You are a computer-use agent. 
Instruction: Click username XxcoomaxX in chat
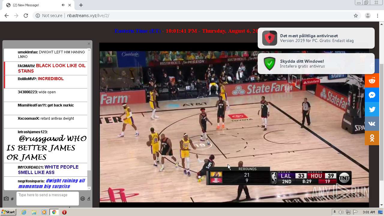pos(28,118)
